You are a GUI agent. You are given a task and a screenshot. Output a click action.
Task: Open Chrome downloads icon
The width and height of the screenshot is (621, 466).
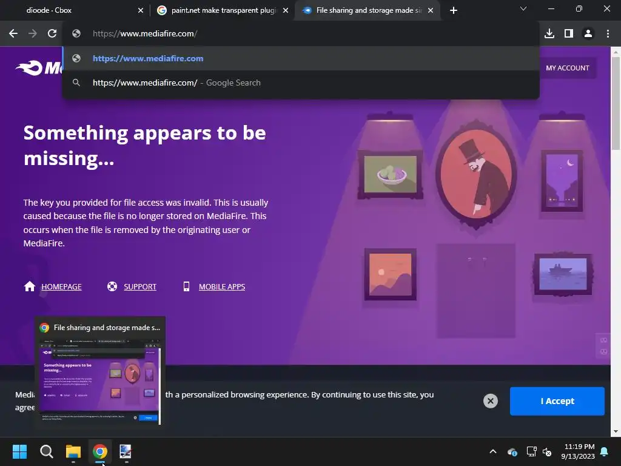click(549, 34)
